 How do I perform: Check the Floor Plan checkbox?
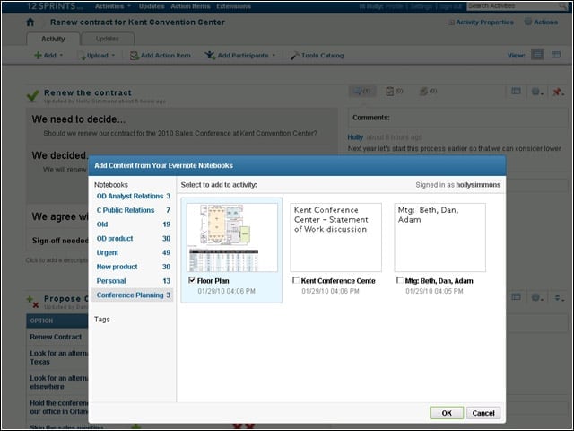(x=192, y=280)
